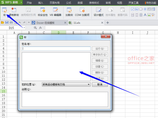The height and width of the screenshot is (118, 158).
Task: Open the 公式 ribbon tab
Action: 69,3
